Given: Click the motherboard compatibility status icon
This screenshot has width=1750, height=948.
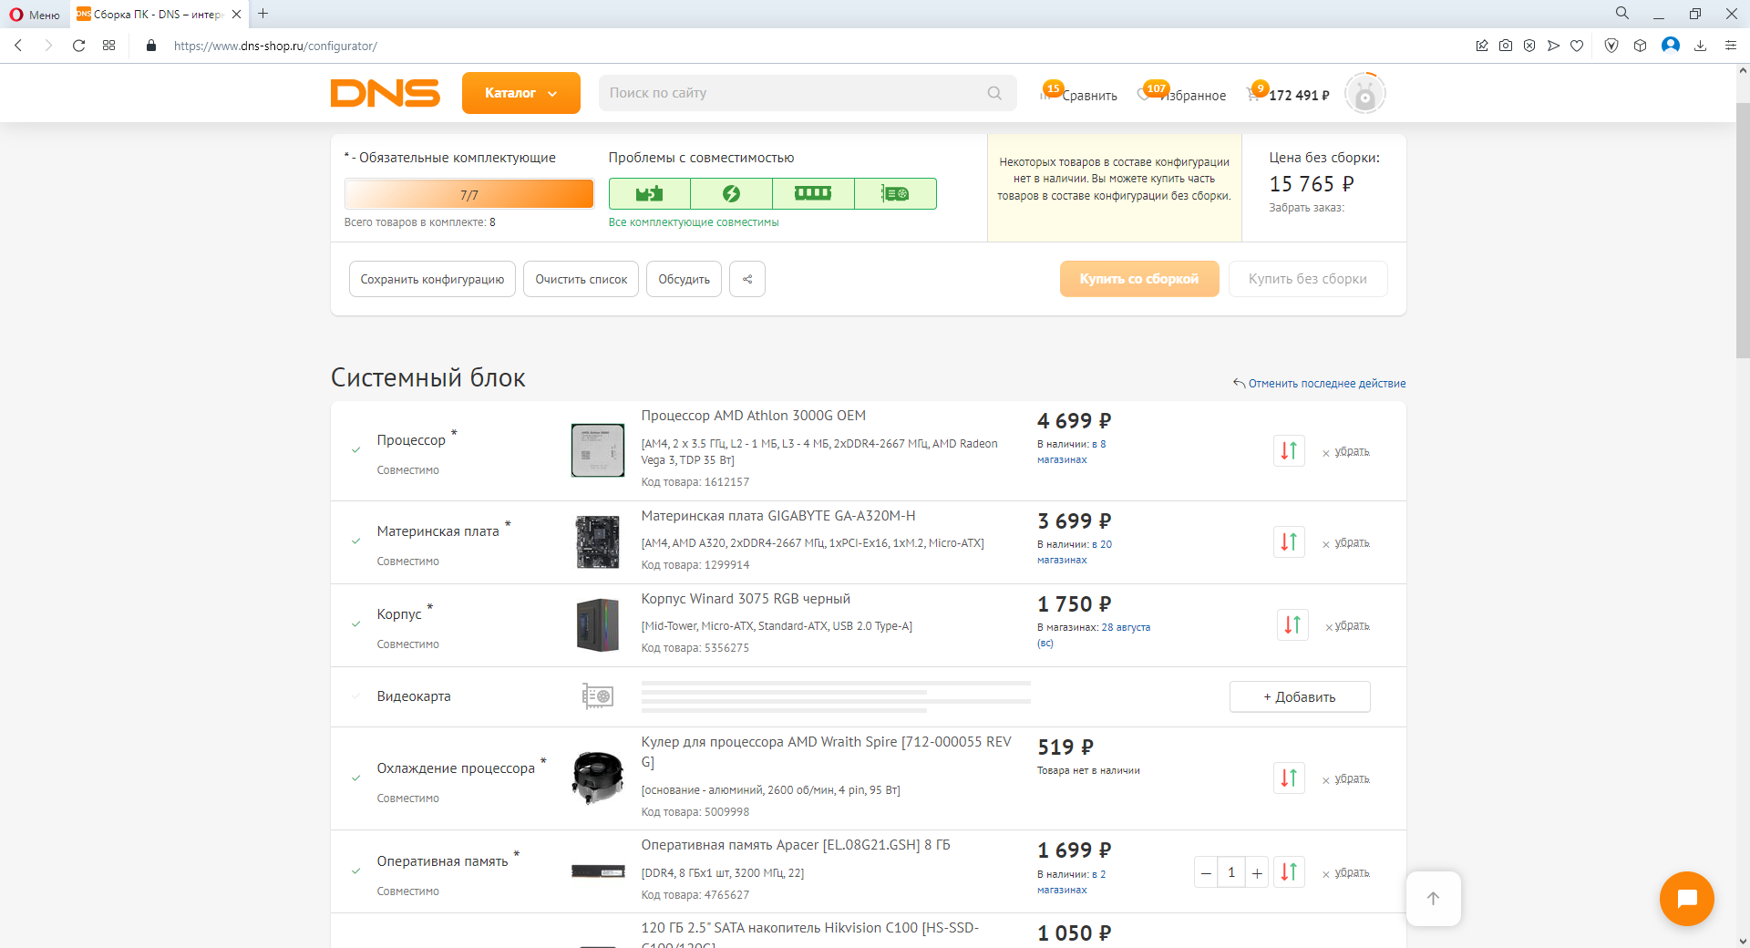Looking at the screenshot, I should point(650,193).
